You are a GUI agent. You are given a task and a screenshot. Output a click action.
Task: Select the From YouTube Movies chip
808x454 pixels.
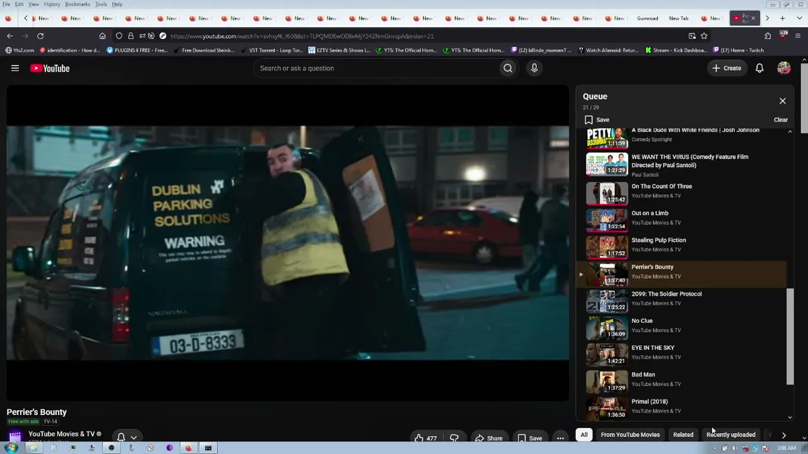pyautogui.click(x=630, y=434)
